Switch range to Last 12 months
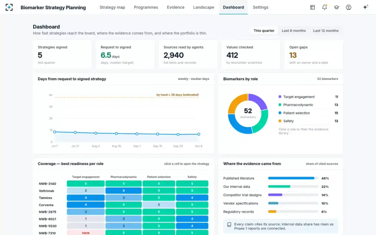376x235 pixels. (x=326, y=31)
